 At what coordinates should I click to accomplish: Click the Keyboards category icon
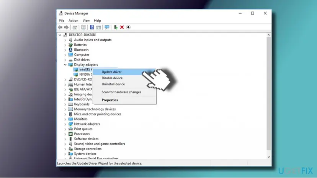coord(70,104)
